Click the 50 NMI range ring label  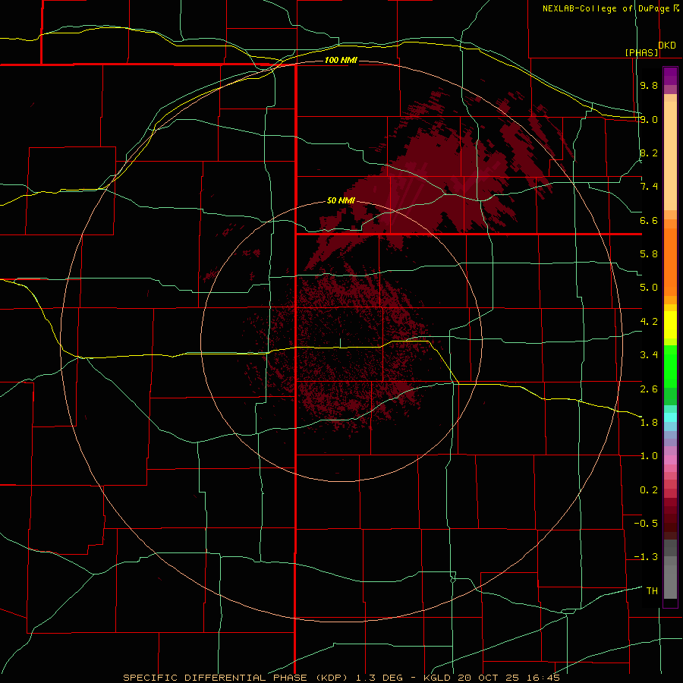341,200
